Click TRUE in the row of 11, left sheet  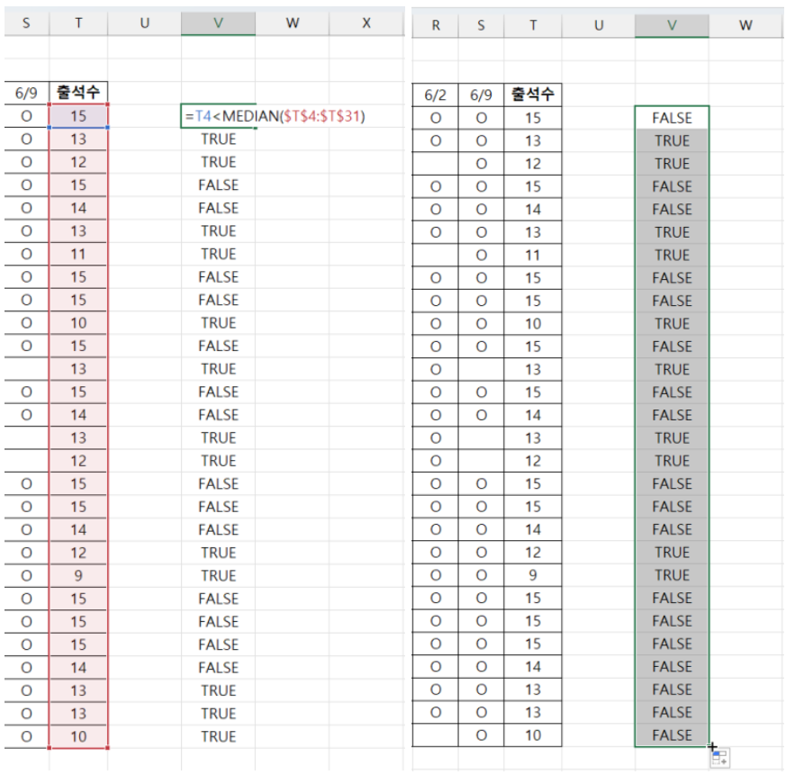218,254
